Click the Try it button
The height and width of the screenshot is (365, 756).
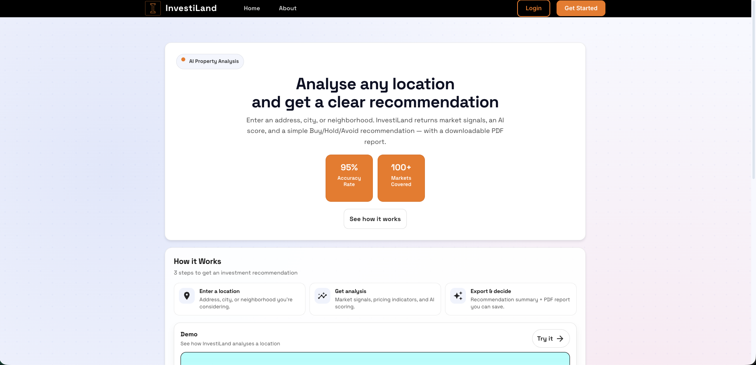pos(551,339)
